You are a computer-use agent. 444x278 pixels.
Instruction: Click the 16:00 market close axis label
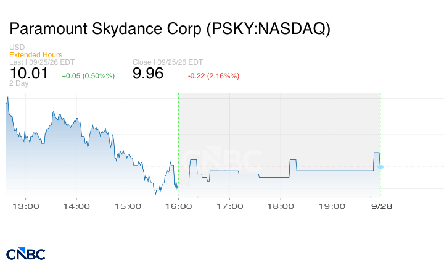click(178, 206)
